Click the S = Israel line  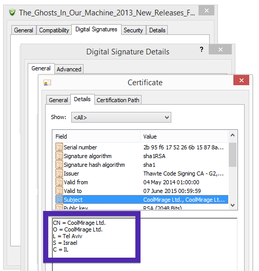click(65, 243)
